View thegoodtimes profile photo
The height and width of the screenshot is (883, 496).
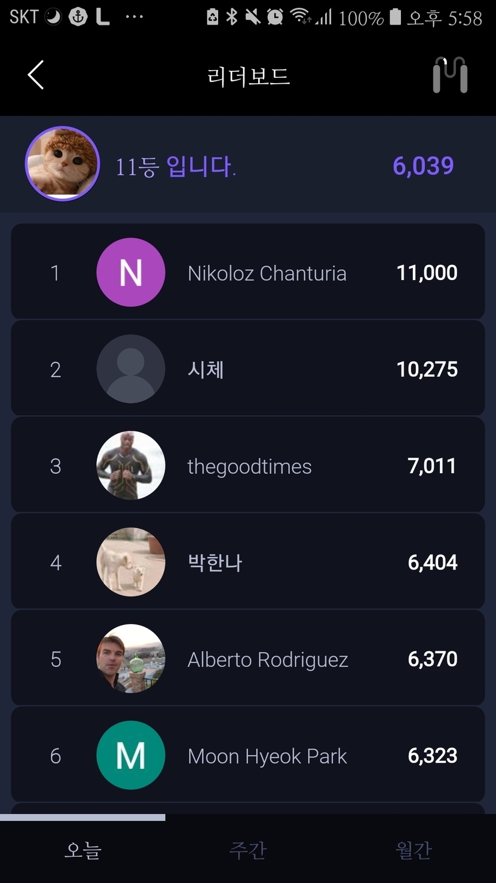(x=131, y=465)
